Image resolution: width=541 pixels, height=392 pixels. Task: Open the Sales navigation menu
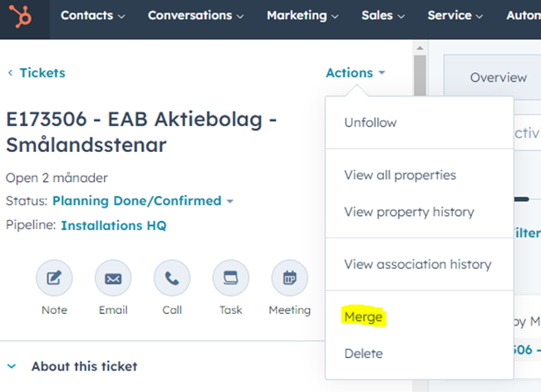(x=382, y=16)
